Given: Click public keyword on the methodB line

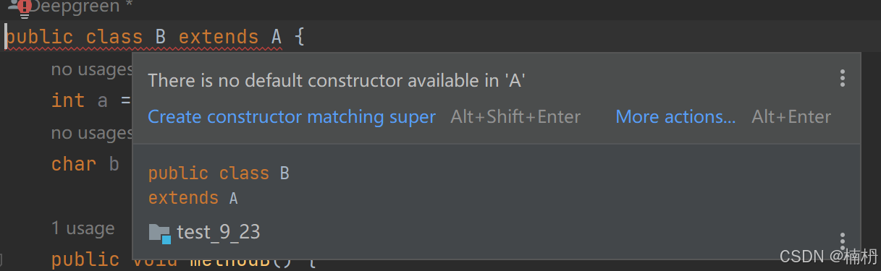Looking at the screenshot, I should [85, 259].
